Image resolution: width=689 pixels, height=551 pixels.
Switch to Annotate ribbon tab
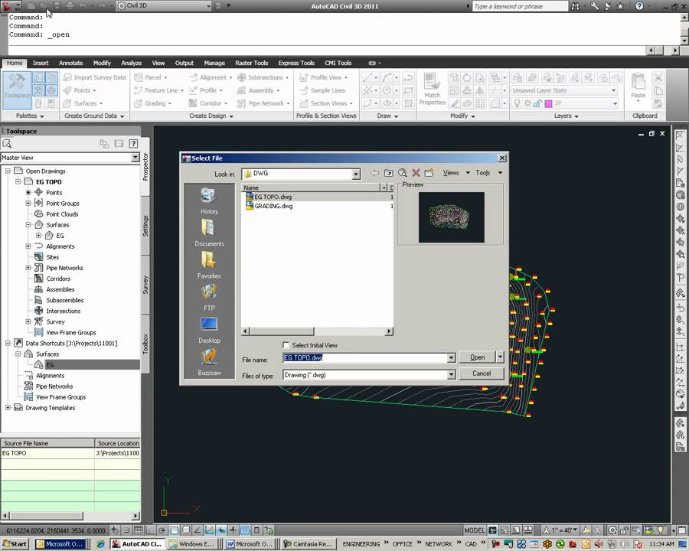(x=70, y=63)
